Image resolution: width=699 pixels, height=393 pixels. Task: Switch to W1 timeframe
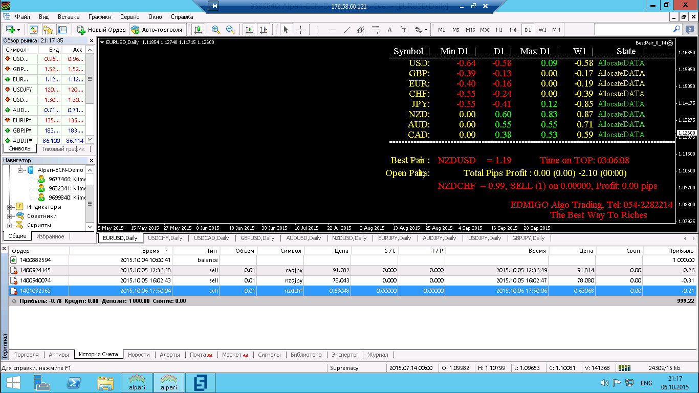(x=542, y=30)
